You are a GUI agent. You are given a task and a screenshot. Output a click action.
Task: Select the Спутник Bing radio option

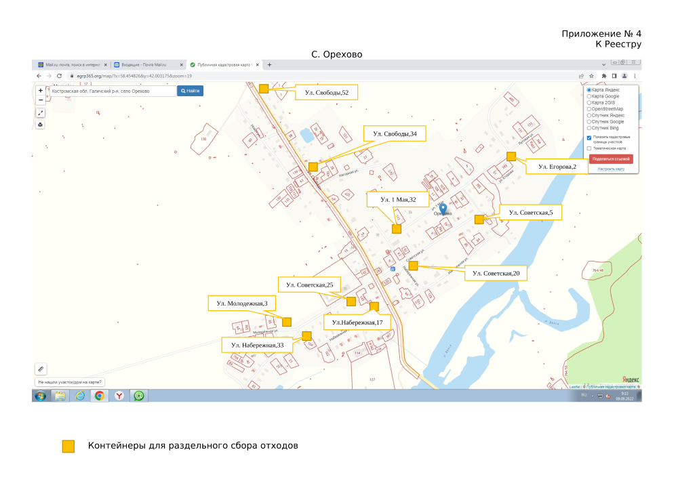[x=589, y=128]
